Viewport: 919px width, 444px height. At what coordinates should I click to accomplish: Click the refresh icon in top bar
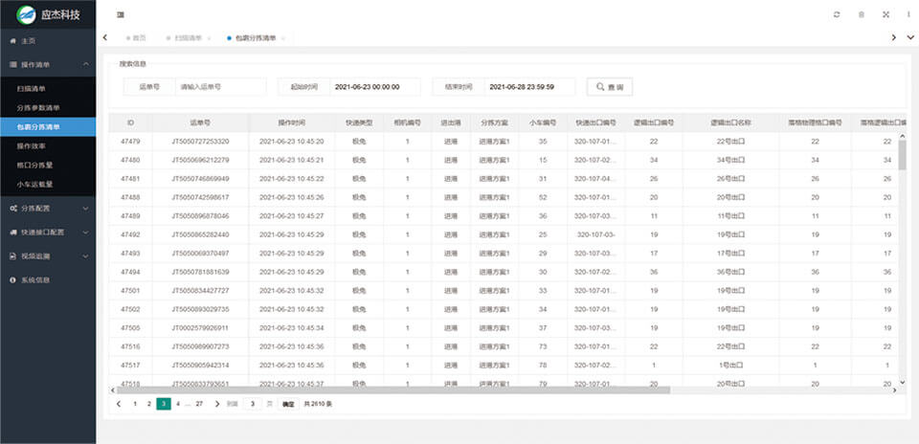tap(837, 15)
